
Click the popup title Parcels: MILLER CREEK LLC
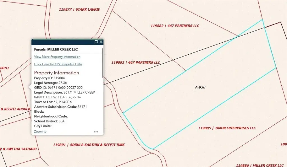(56, 49)
